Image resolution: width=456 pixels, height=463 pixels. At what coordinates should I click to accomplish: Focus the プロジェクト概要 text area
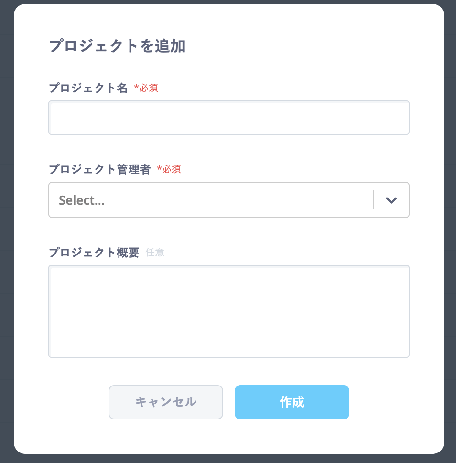[228, 311]
